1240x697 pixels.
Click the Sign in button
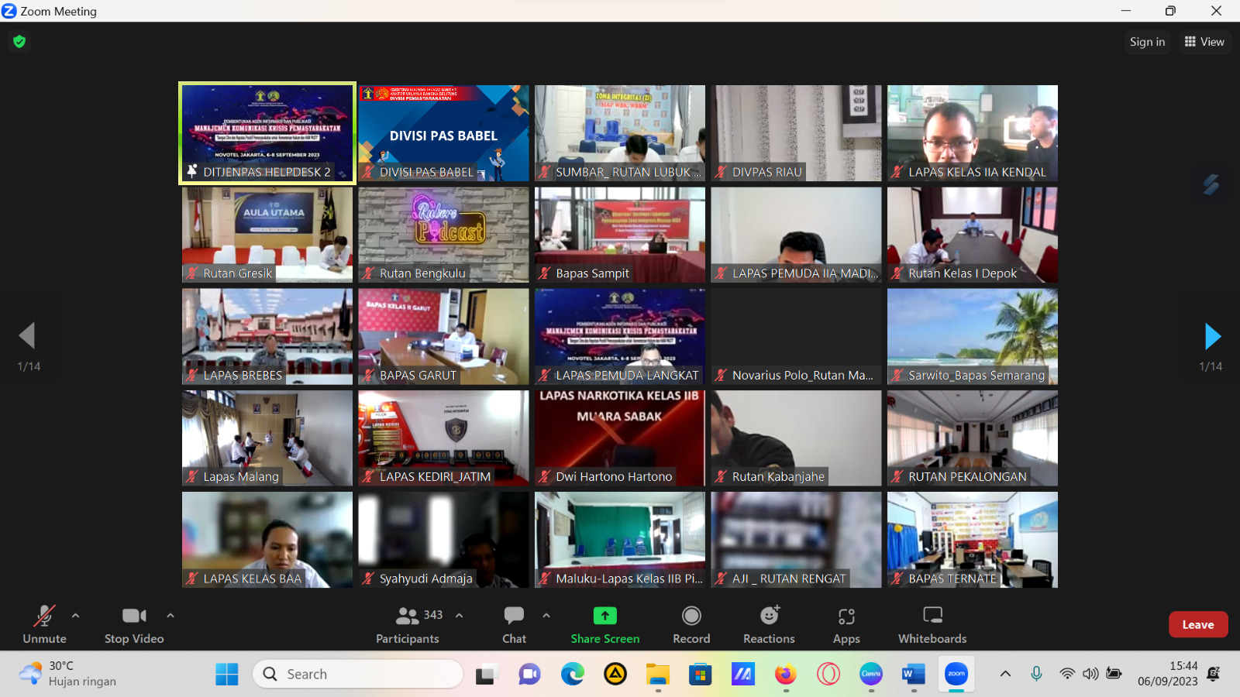pos(1147,42)
